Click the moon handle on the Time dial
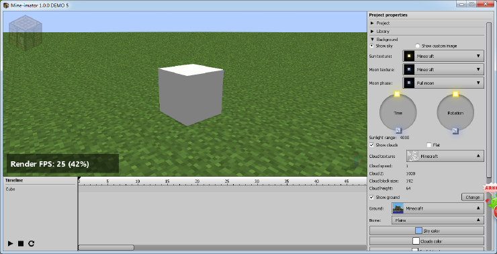 [x=398, y=130]
